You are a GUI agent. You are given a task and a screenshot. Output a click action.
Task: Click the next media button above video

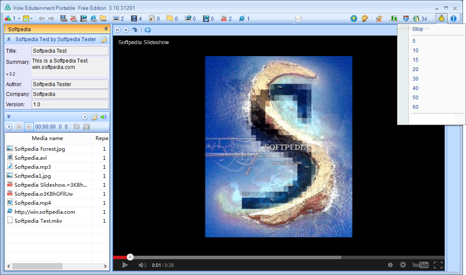[x=126, y=30]
